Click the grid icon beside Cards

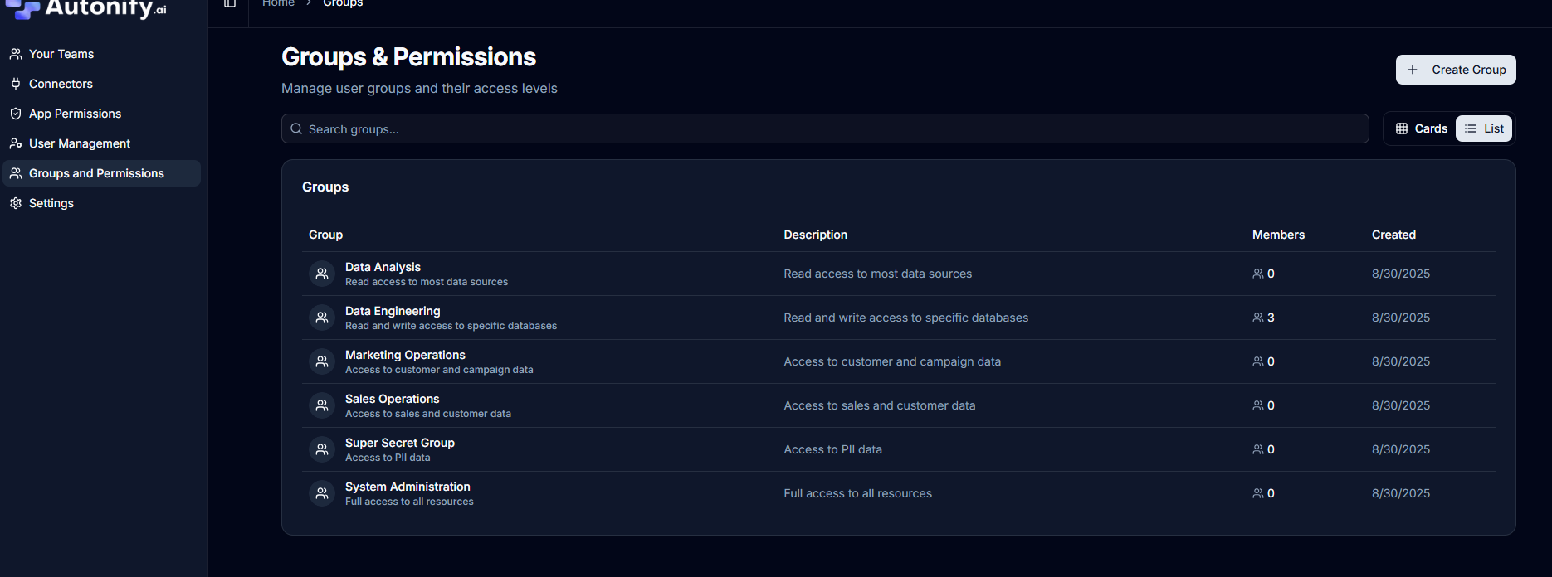coord(1402,128)
